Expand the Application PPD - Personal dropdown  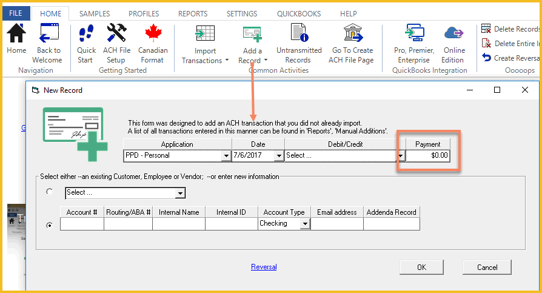click(x=226, y=156)
